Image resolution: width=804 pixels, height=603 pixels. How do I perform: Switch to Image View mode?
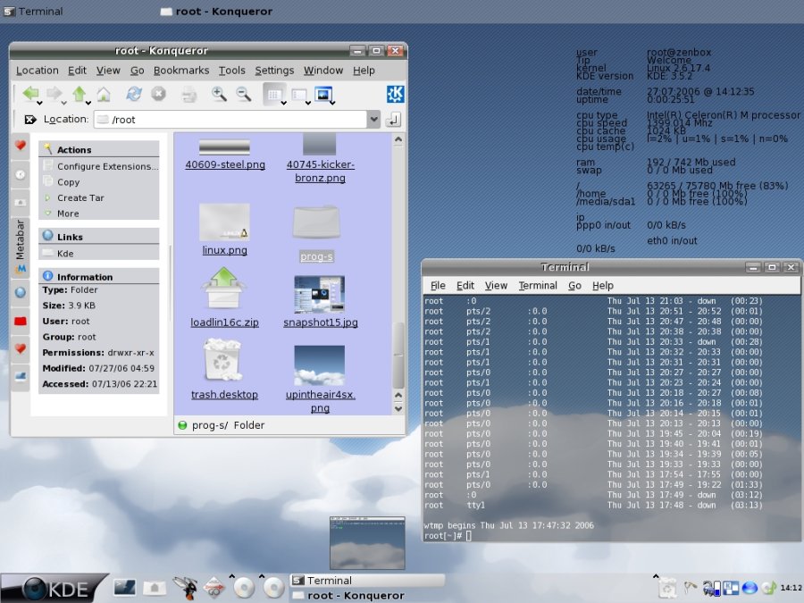coord(323,95)
